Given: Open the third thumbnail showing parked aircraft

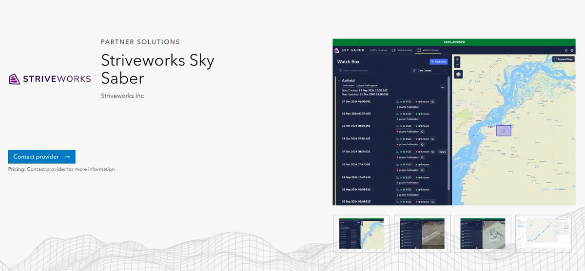Looking at the screenshot, I should pos(483,234).
